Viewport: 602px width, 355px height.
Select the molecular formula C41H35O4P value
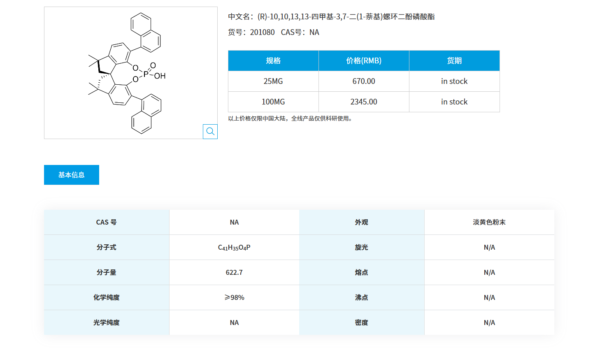click(234, 247)
